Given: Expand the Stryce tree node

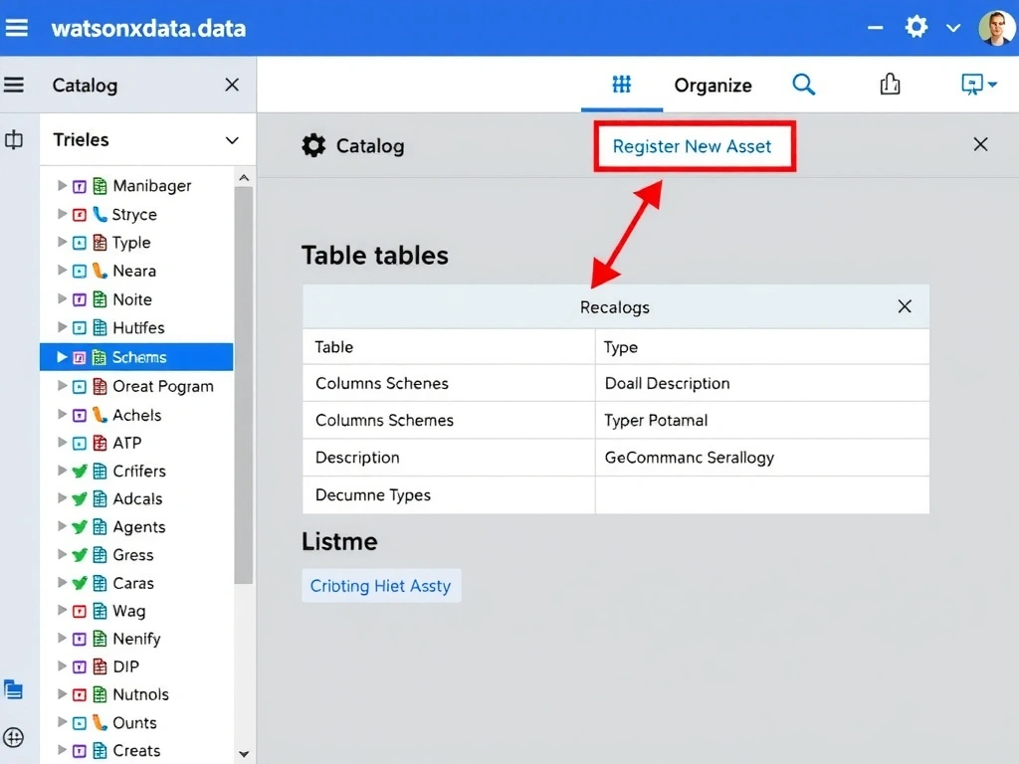Looking at the screenshot, I should [62, 214].
